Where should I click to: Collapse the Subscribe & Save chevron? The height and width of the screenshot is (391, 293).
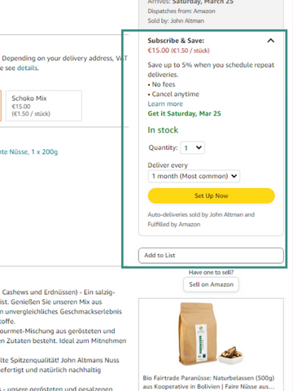tap(270, 41)
